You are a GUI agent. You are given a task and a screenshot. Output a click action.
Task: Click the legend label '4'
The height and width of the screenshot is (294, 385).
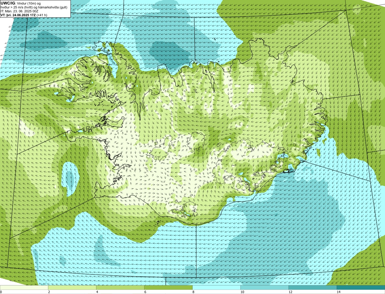tap(97, 292)
